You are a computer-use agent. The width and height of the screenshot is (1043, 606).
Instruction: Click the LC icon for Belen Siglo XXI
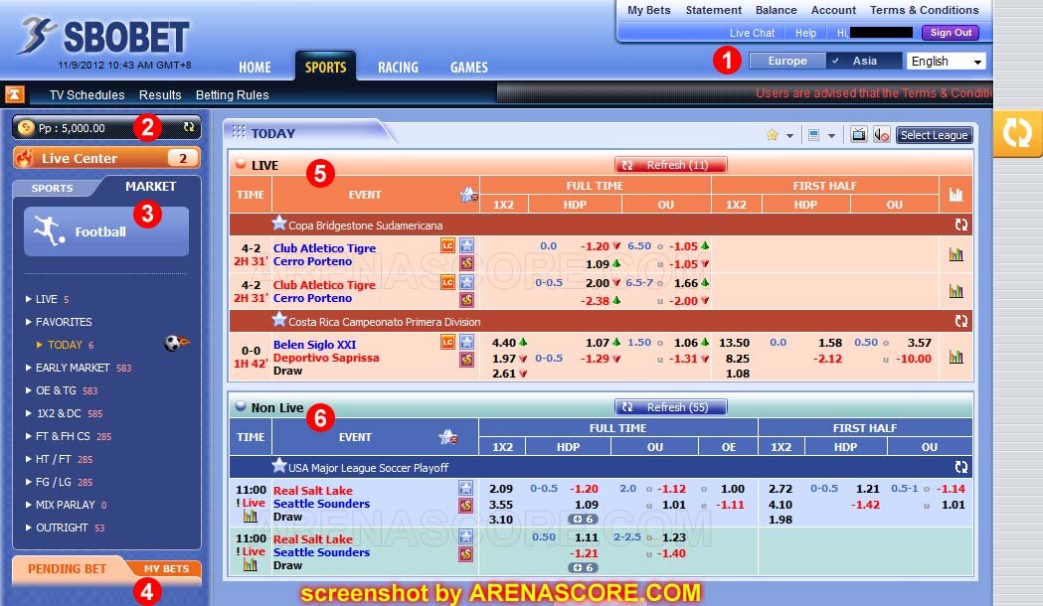[x=448, y=342]
